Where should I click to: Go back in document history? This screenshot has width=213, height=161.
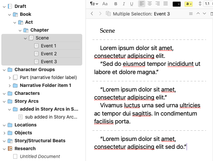coord(92,14)
